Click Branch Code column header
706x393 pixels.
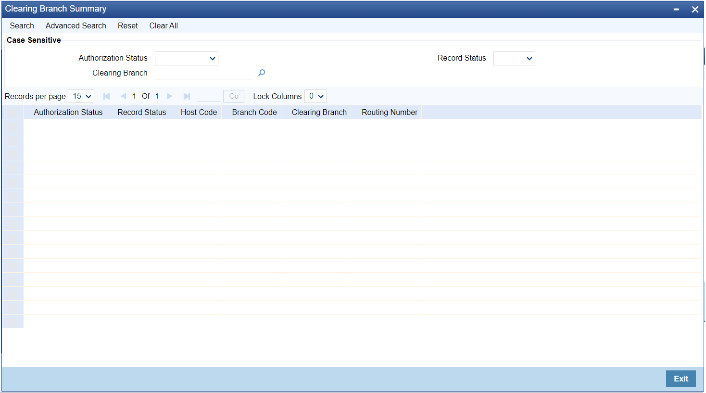tap(254, 112)
